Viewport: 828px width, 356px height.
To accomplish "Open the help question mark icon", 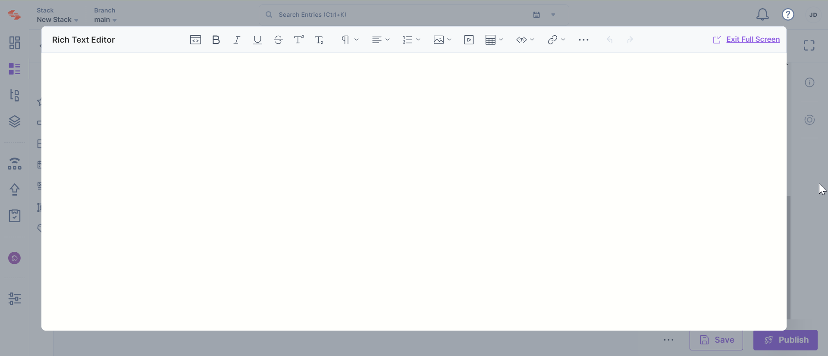I will pos(788,15).
